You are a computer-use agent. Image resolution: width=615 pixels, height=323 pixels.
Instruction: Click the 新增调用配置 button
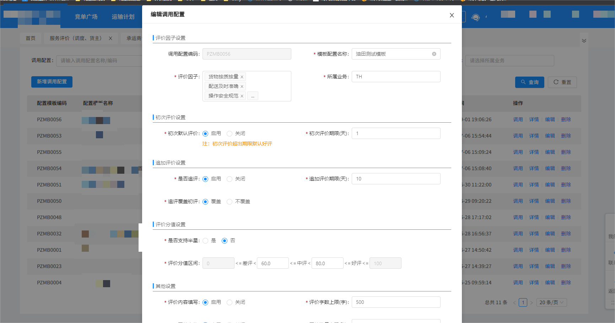pyautogui.click(x=52, y=82)
